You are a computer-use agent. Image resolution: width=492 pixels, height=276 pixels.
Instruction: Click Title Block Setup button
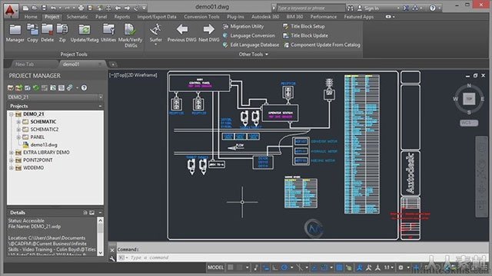[x=304, y=27]
